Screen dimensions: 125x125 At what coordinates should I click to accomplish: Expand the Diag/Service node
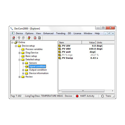pyautogui.click(x=19, y=53)
